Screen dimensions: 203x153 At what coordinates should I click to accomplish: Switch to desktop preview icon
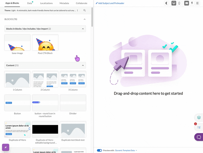(x=174, y=3)
